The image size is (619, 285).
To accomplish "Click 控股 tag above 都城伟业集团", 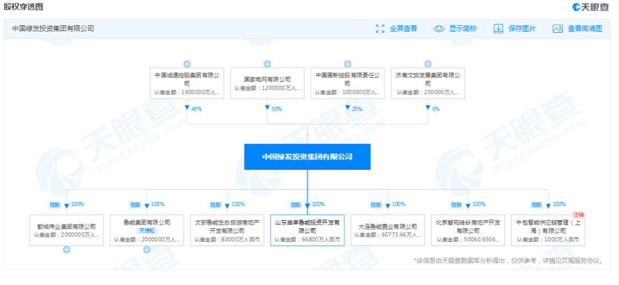I will pos(54,205).
